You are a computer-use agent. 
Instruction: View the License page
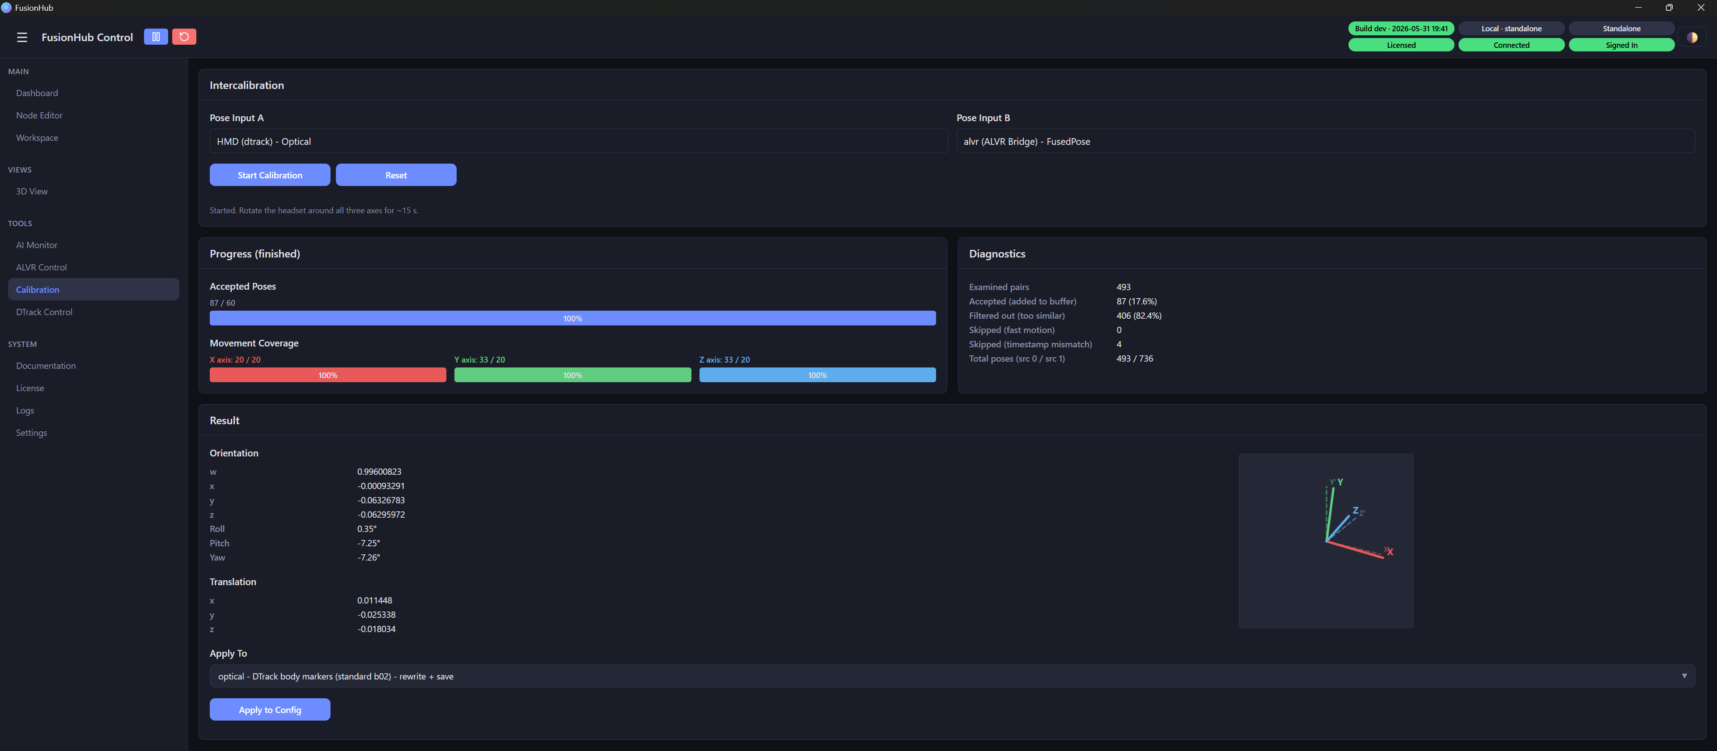[x=93, y=388]
